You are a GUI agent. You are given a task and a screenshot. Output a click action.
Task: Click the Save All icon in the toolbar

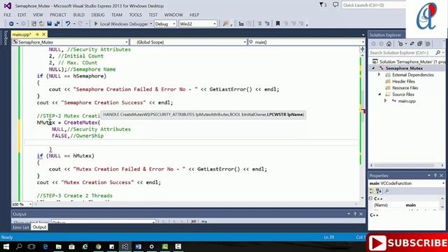57,24
